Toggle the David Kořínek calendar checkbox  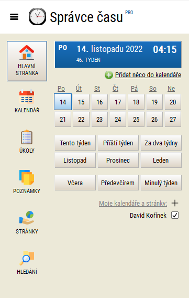[x=175, y=215]
